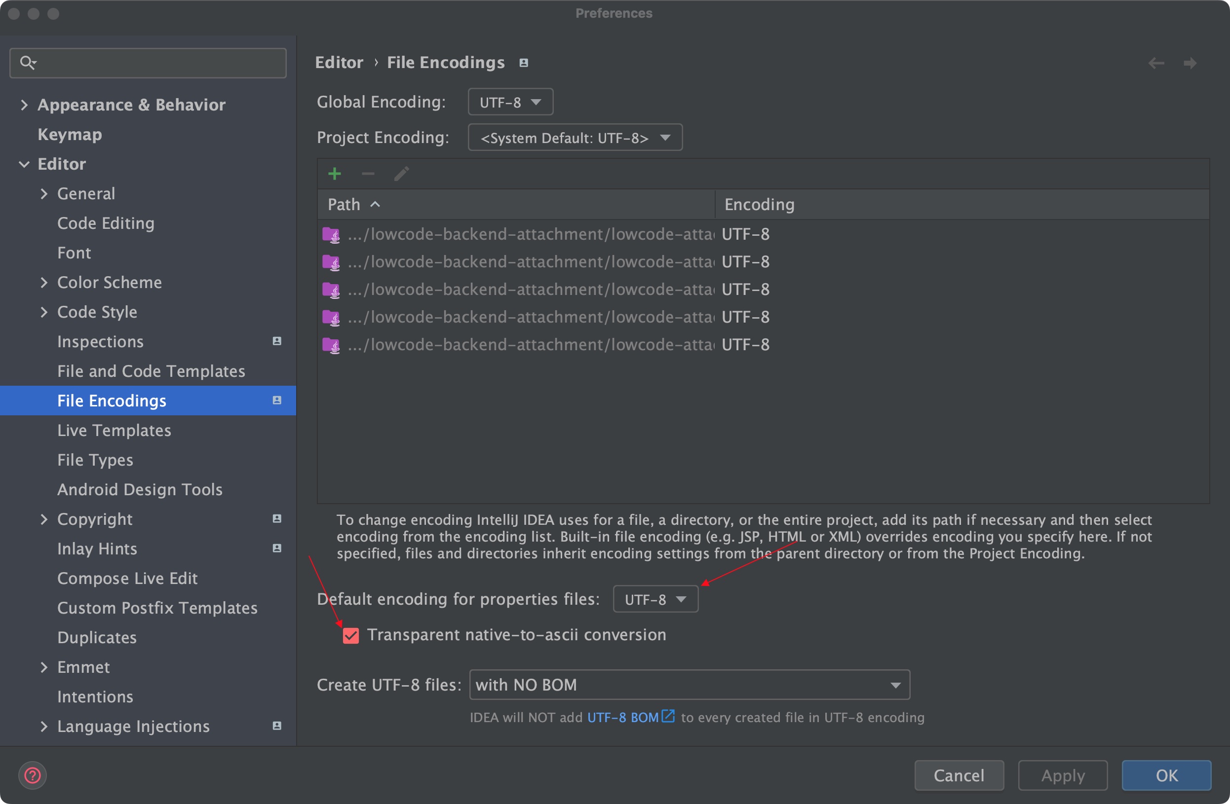The width and height of the screenshot is (1230, 804).
Task: Click the back navigation arrow
Action: [1156, 63]
